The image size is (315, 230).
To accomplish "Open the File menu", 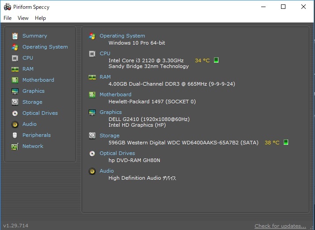I will [x=7, y=18].
